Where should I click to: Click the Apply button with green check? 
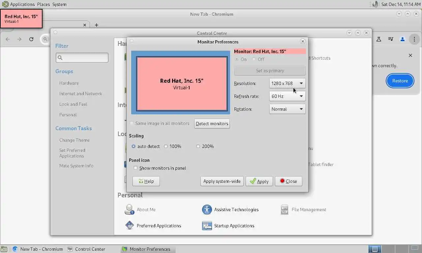259,181
